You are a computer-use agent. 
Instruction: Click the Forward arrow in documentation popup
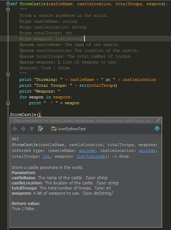tap(23, 129)
